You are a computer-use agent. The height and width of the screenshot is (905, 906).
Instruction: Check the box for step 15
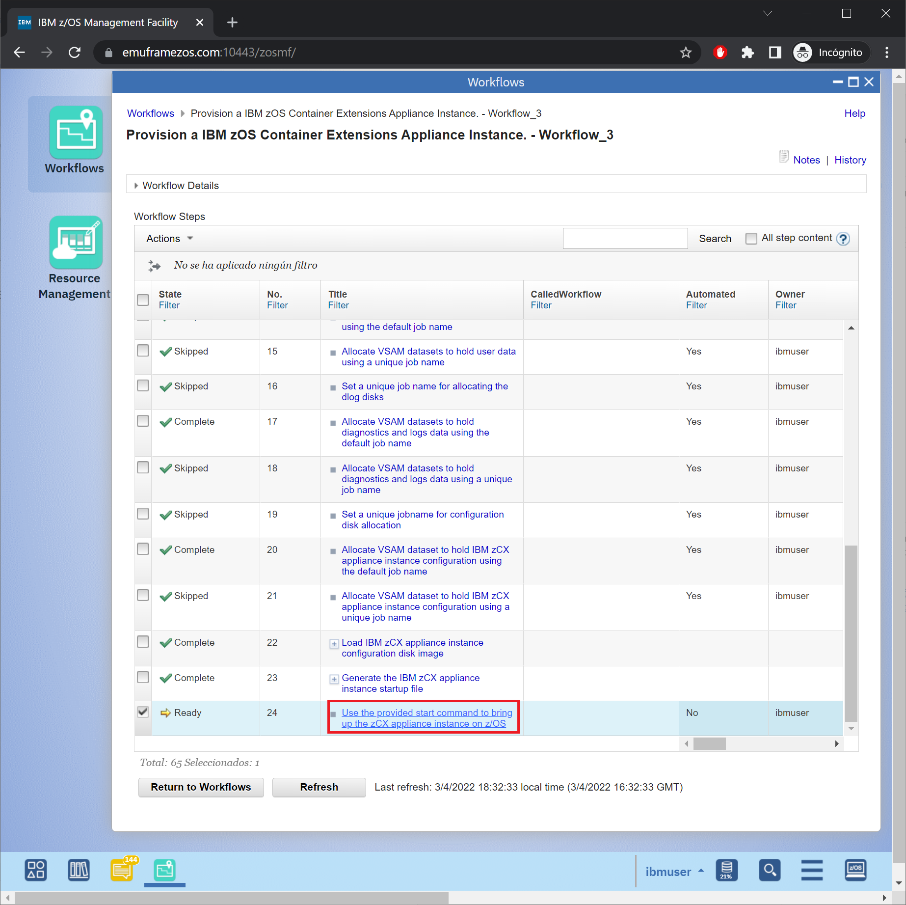pyautogui.click(x=143, y=351)
